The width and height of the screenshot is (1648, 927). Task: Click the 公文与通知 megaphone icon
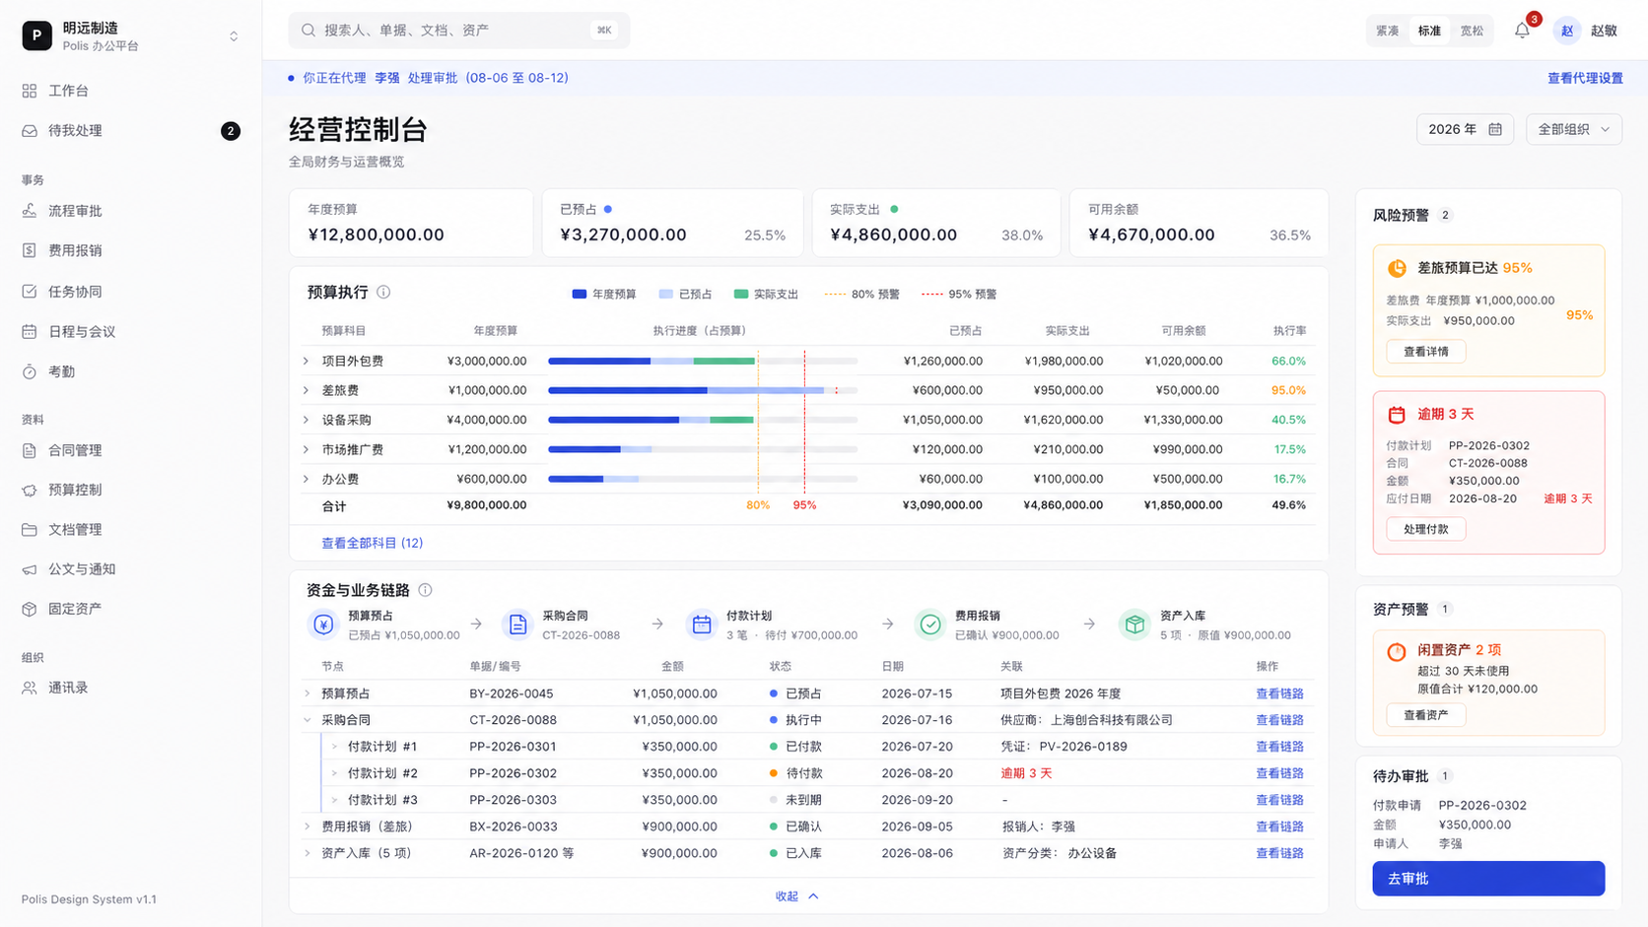pos(30,569)
